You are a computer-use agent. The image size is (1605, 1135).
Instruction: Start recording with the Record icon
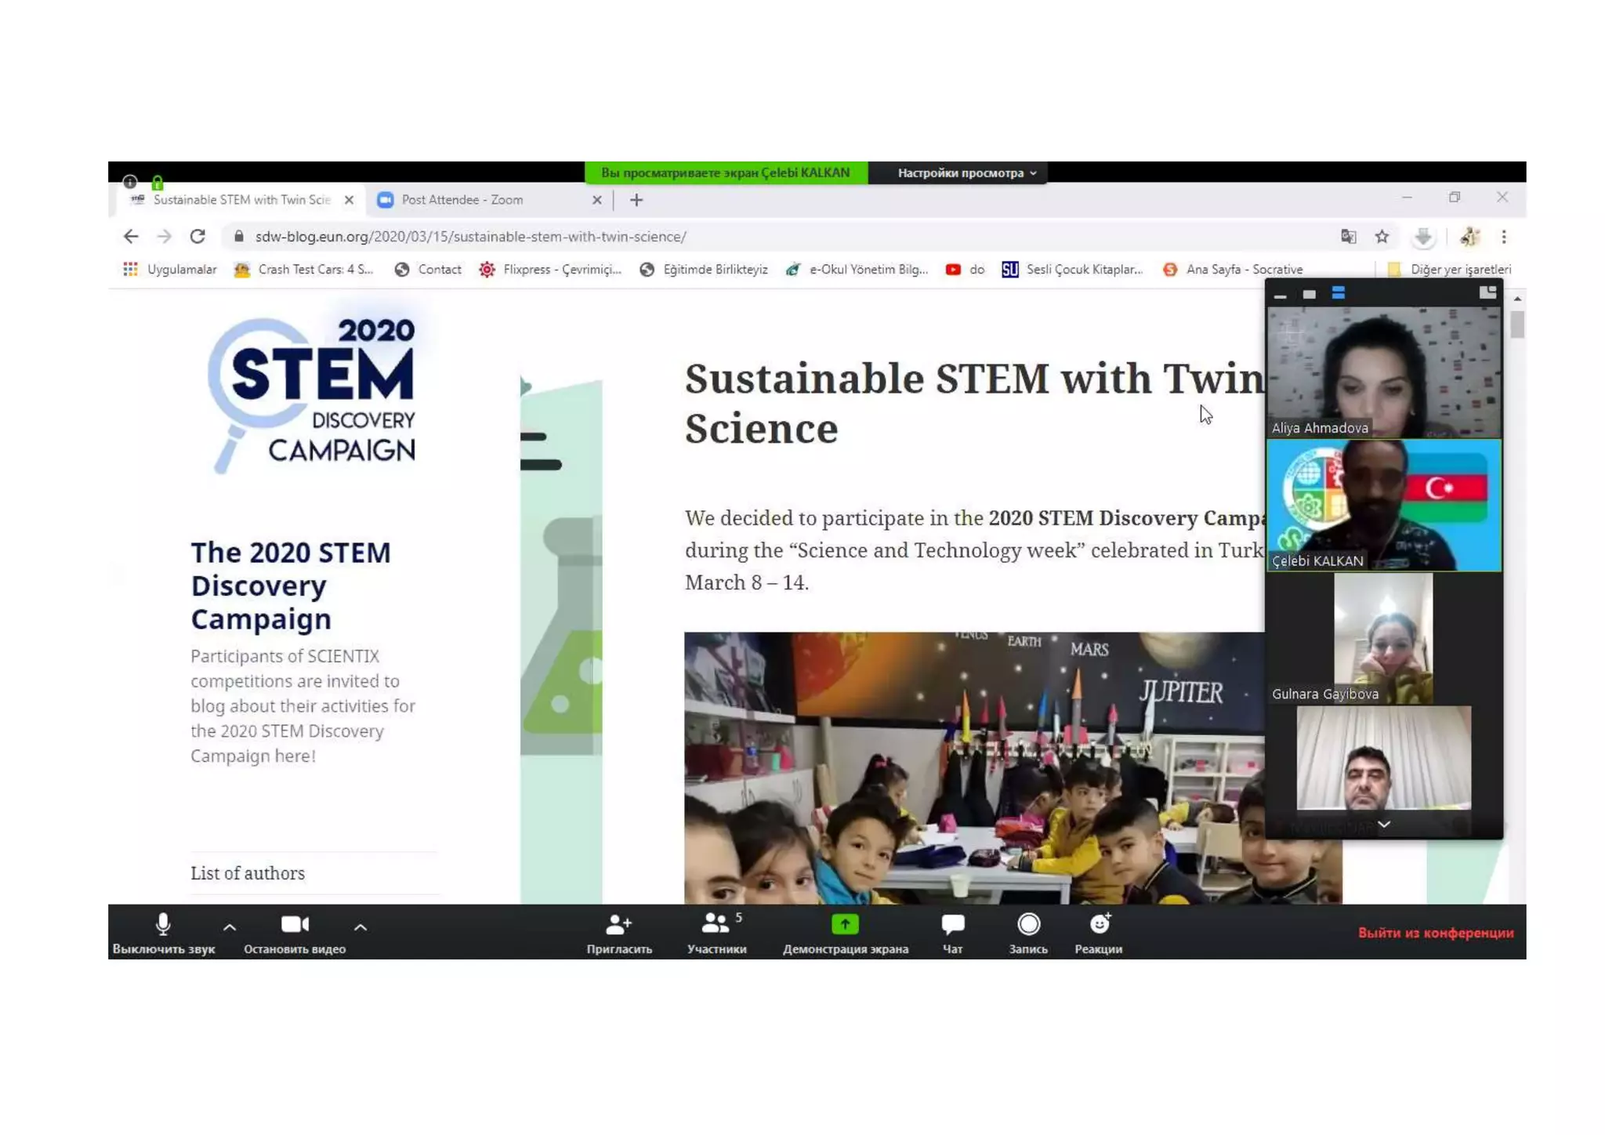coord(1028,925)
